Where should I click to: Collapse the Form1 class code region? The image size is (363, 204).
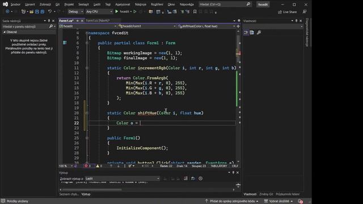pyautogui.click(x=87, y=43)
